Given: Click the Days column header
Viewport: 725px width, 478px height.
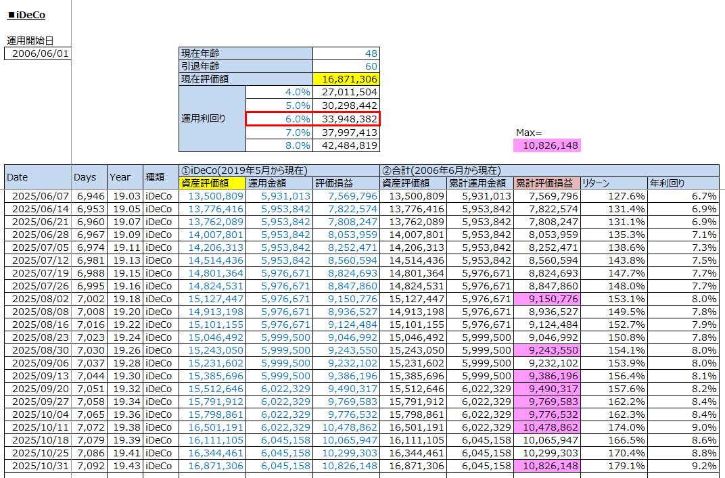Looking at the screenshot, I should (x=89, y=177).
